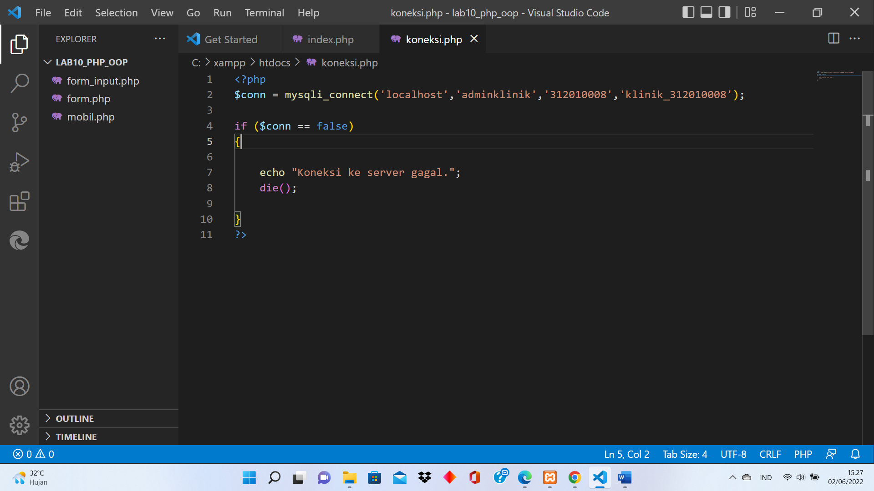Collapse the LAB10_PHP_OOP folder
Viewport: 874px width, 491px height.
click(48, 62)
